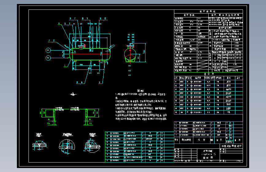
Task: Click callout number 1 left of tank
Action: point(65,65)
